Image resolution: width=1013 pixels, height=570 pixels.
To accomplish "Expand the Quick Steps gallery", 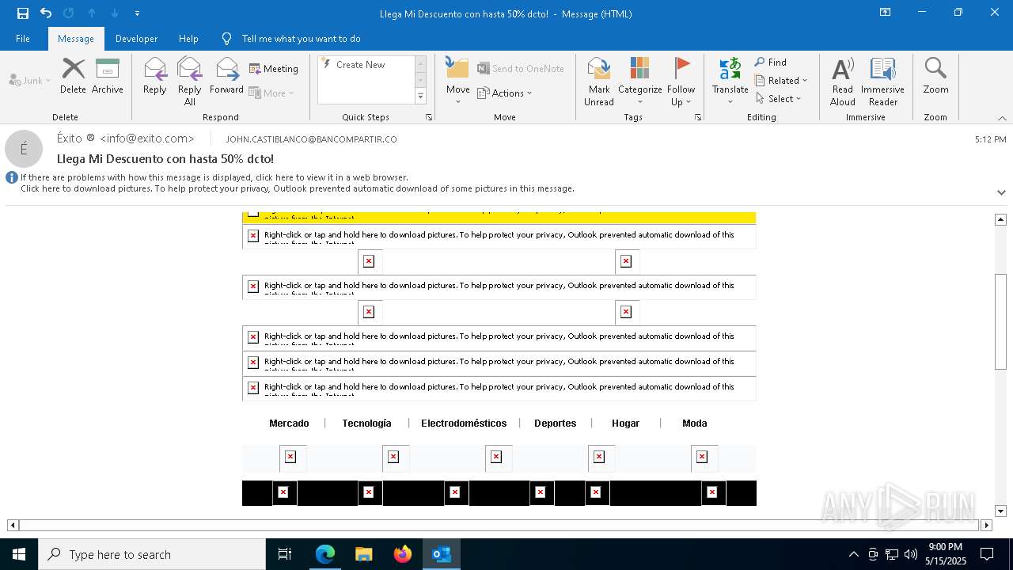I will click(x=420, y=97).
